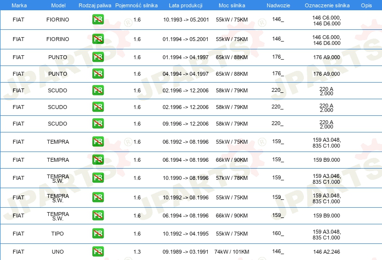Select body code 146_ in UNO row
Screen dimensions: 382x260
(278, 252)
